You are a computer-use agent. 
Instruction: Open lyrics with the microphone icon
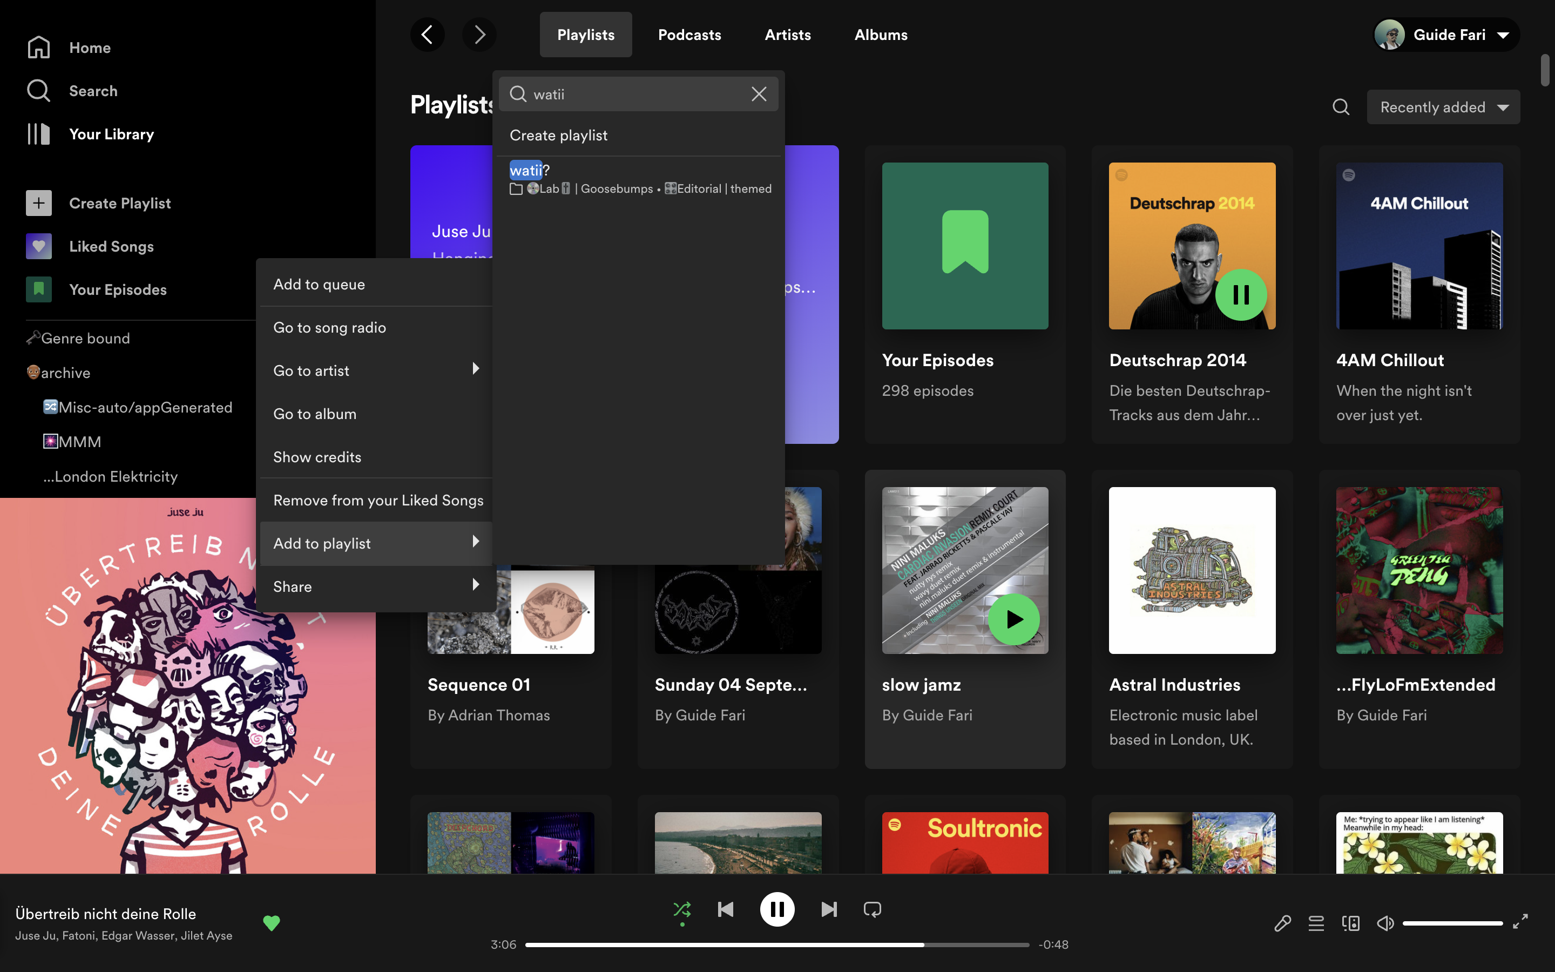click(1282, 923)
